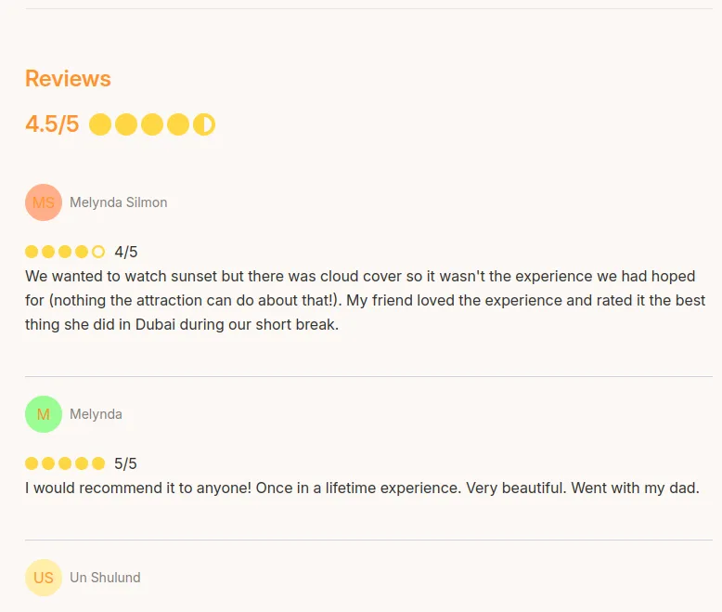Click the green M avatar icon

44,414
